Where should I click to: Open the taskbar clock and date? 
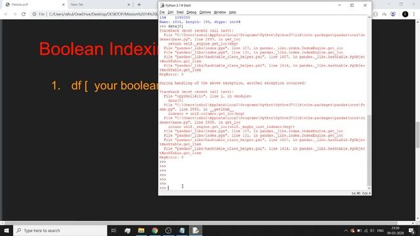[x=395, y=230]
